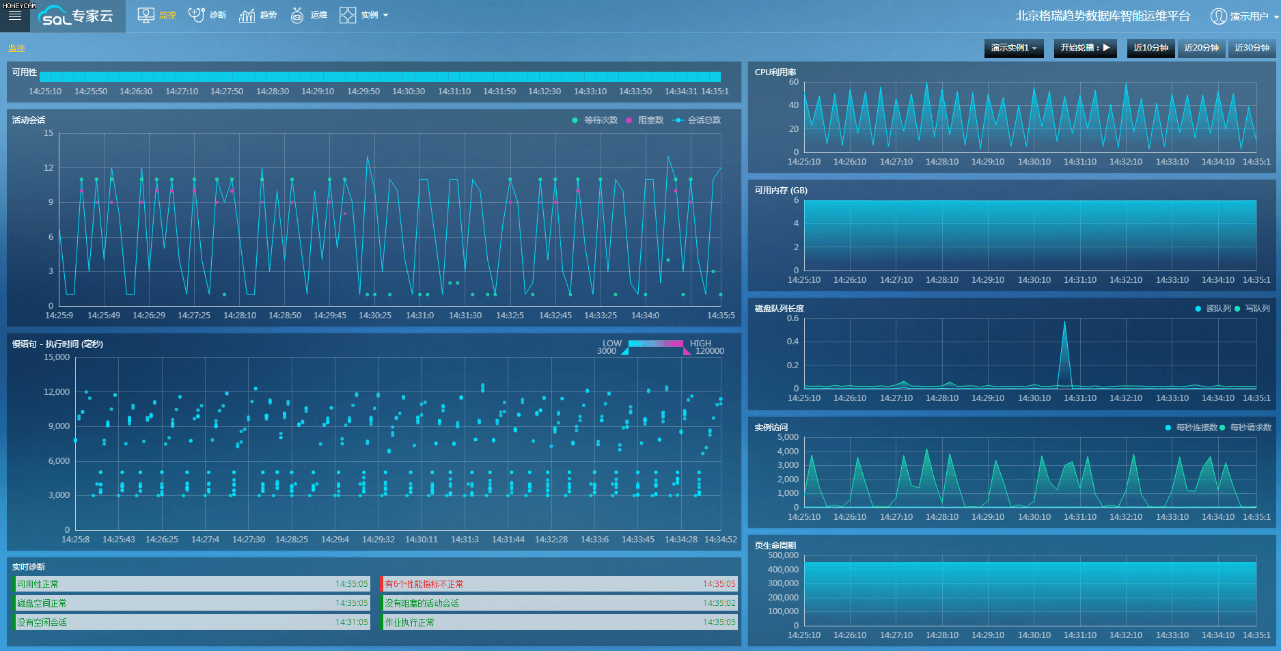This screenshot has width=1281, height=651.
Task: Open the 演示实例1 instance dropdown
Action: click(1014, 48)
